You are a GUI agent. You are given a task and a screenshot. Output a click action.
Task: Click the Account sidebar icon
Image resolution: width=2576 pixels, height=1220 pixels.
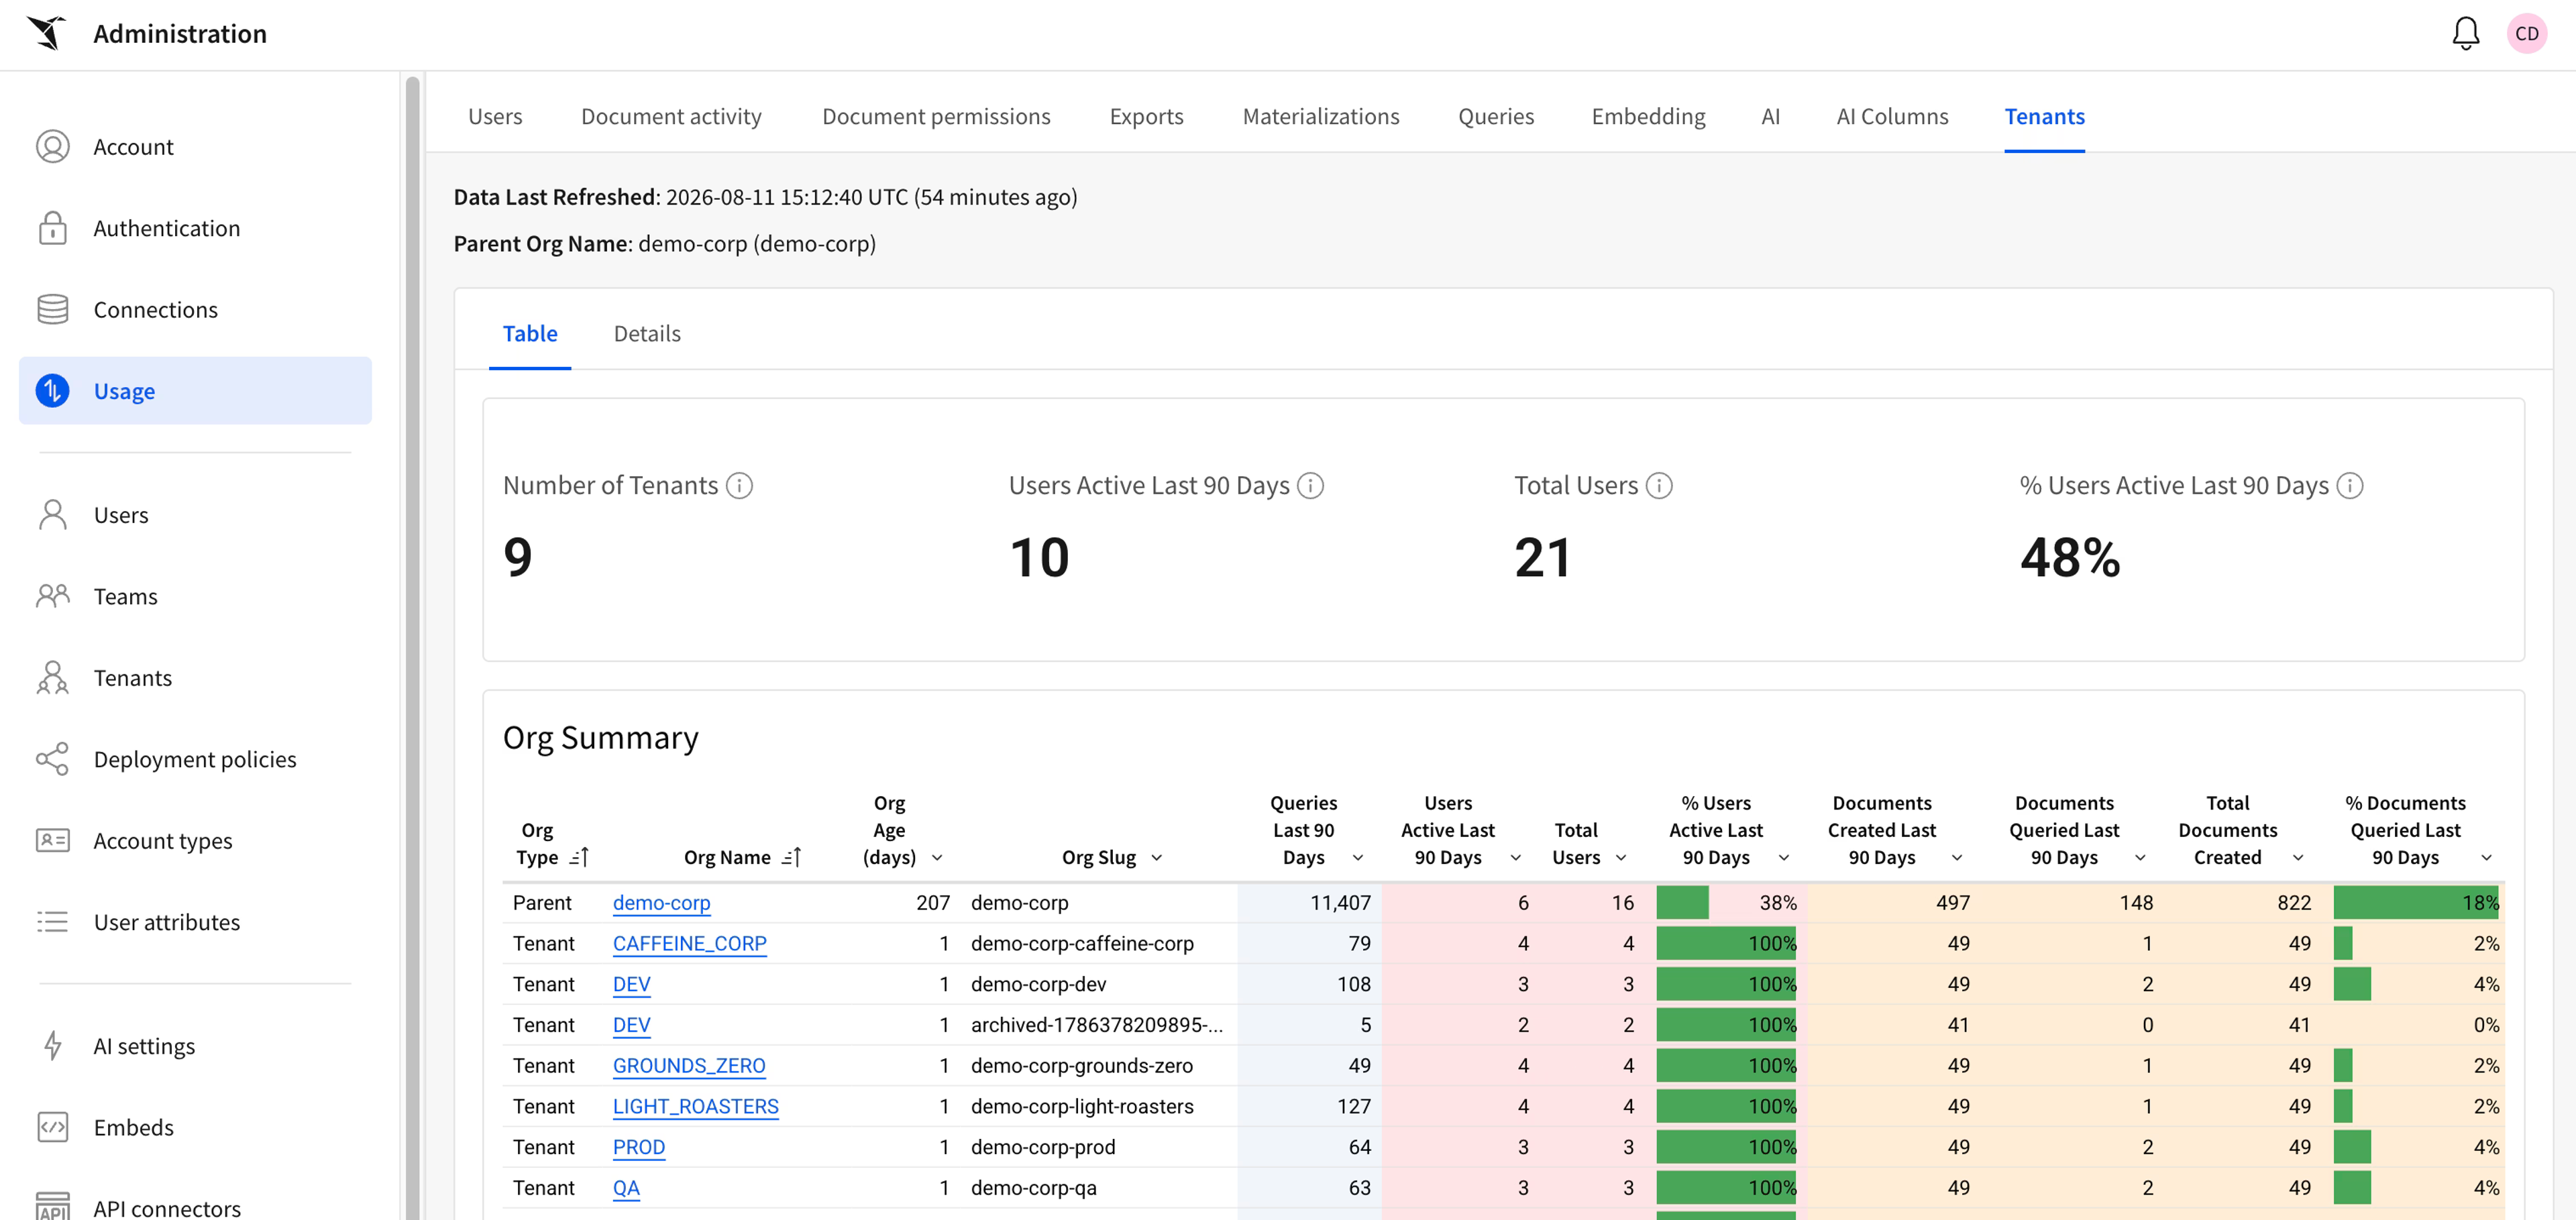pos(53,147)
